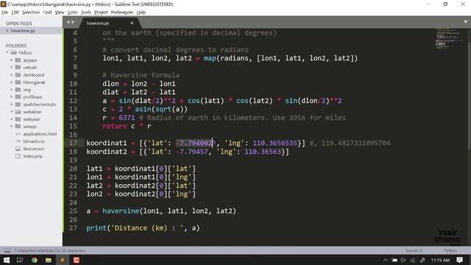Launch Google Chrome from the taskbar
The height and width of the screenshot is (265, 471).
35,260
